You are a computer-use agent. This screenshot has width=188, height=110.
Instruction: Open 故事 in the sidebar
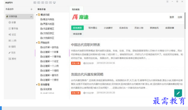(12, 22)
